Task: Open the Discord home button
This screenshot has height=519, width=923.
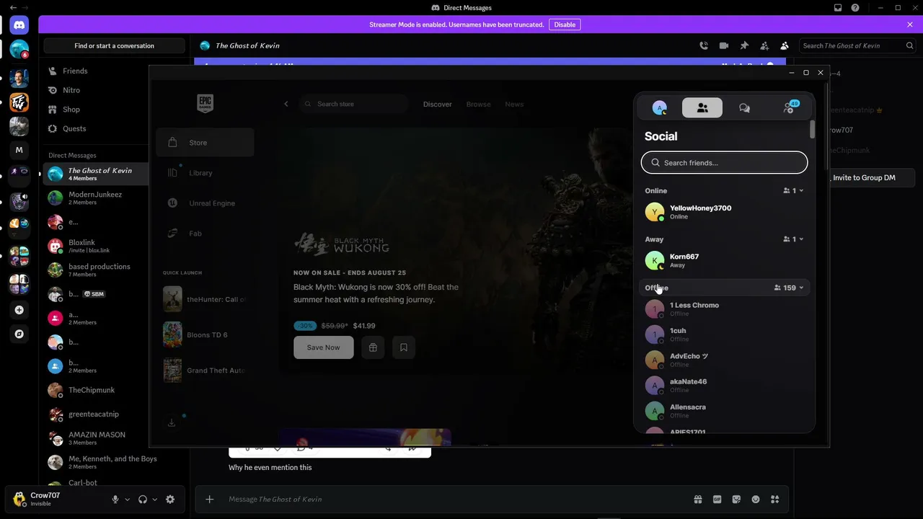Action: pyautogui.click(x=19, y=25)
